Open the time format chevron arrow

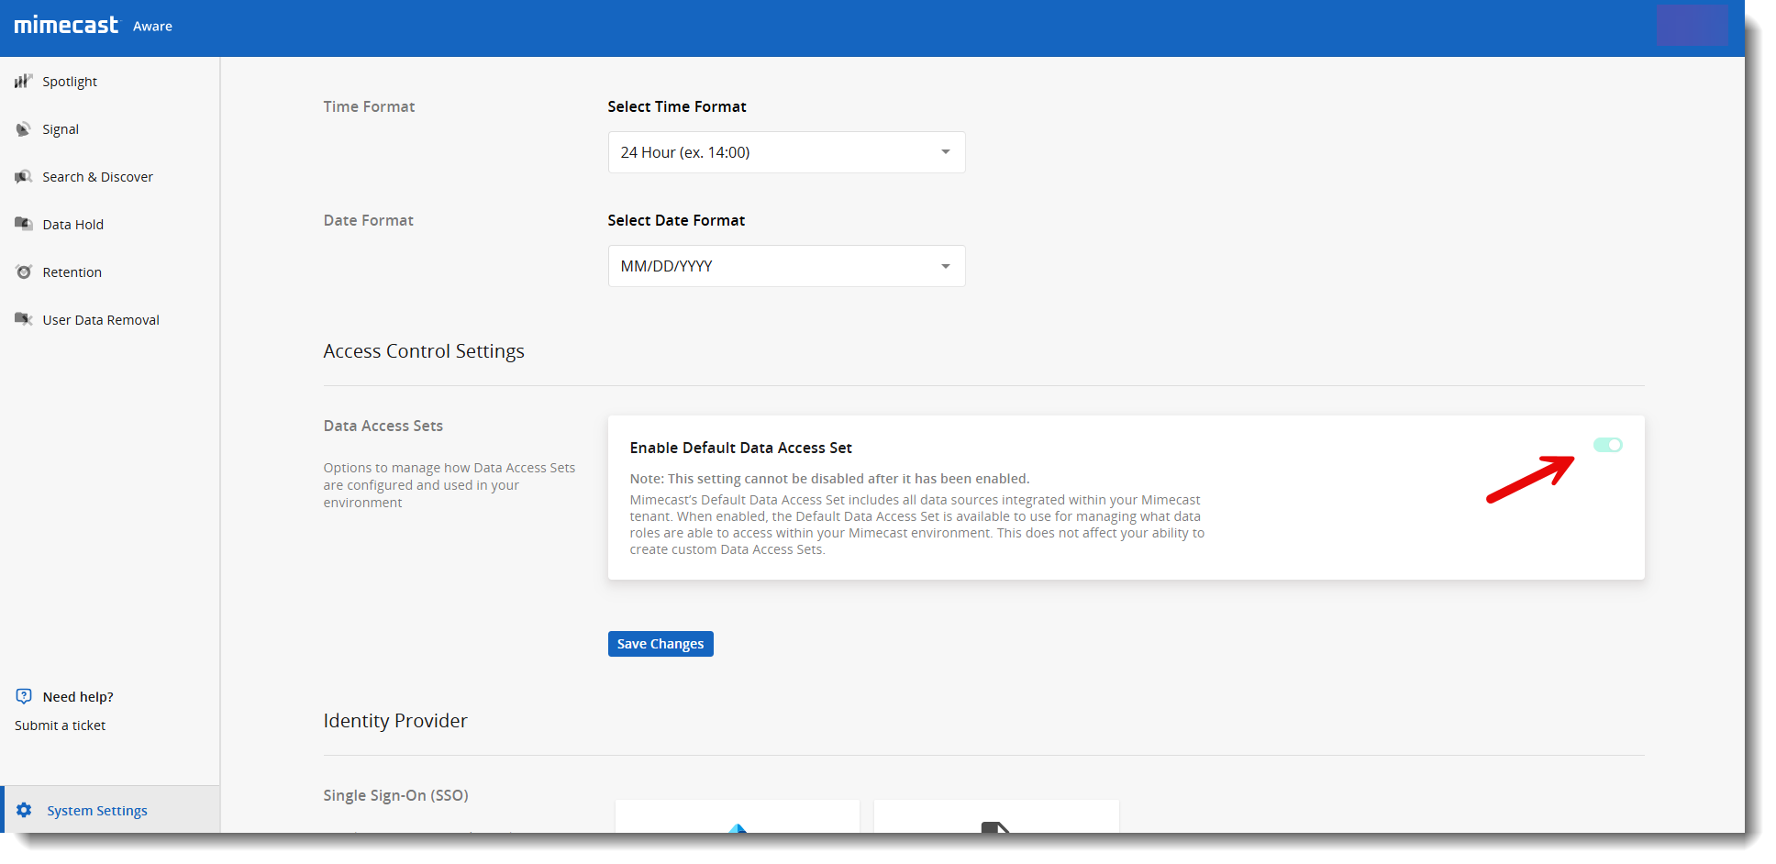tap(945, 151)
